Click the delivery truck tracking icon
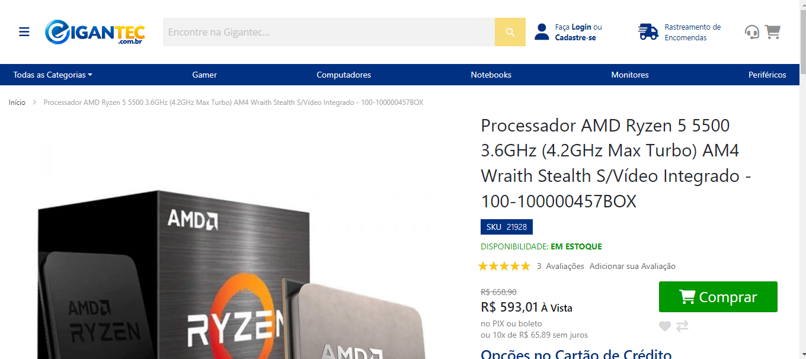Image resolution: width=806 pixels, height=359 pixels. tap(648, 32)
